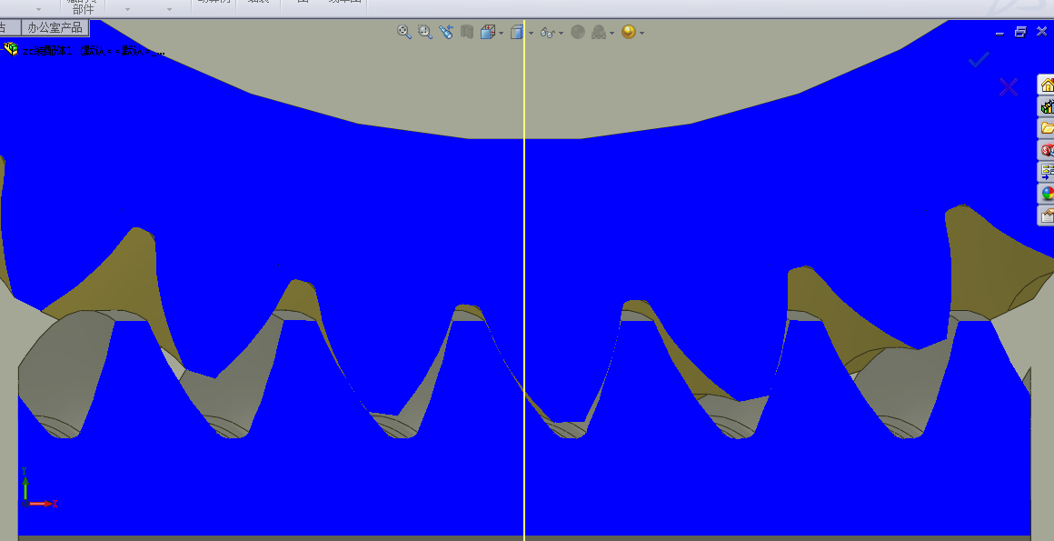Open the red search results pane tab
Viewport: 1054px width, 541px height.
[1046, 150]
